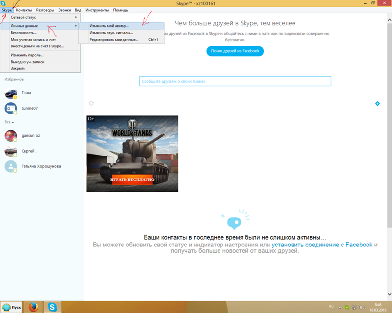Open gunsun oz contact avatar
The width and height of the screenshot is (392, 313).
click(x=11, y=136)
